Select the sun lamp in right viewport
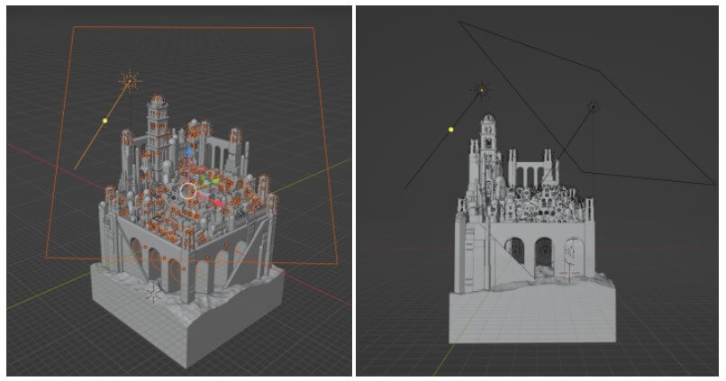The width and height of the screenshot is (726, 381). point(482,90)
